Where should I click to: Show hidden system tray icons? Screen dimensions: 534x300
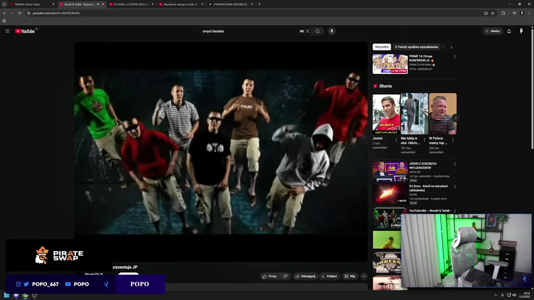point(496,295)
